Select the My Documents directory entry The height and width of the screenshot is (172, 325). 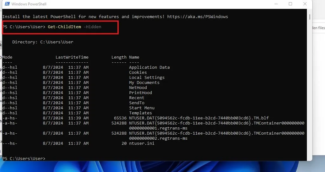pos(144,83)
